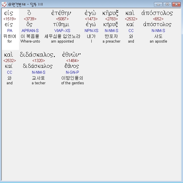Click English gloss "I" under 내가

(91, 41)
